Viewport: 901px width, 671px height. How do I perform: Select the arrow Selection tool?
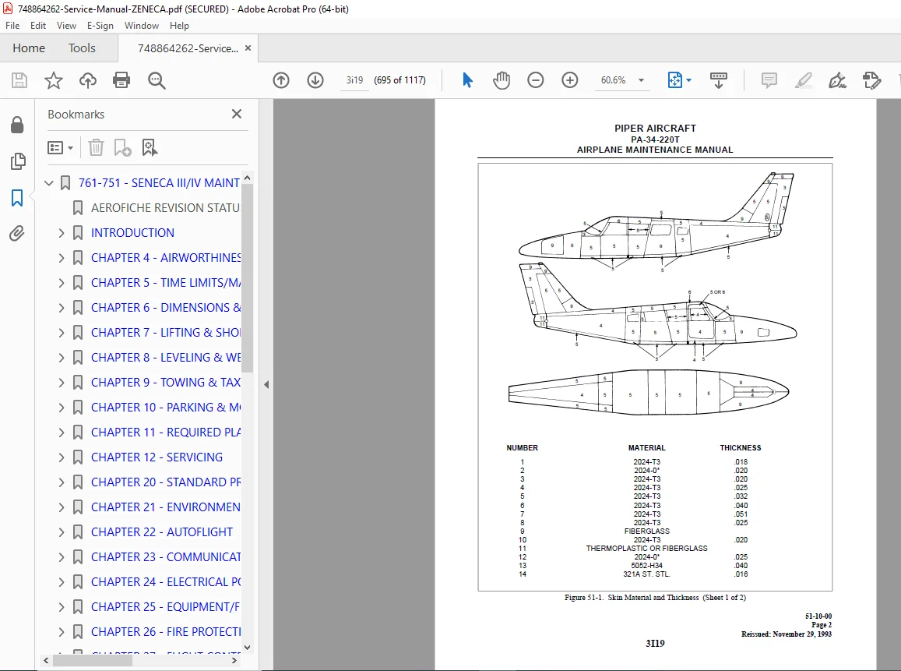pyautogui.click(x=467, y=80)
